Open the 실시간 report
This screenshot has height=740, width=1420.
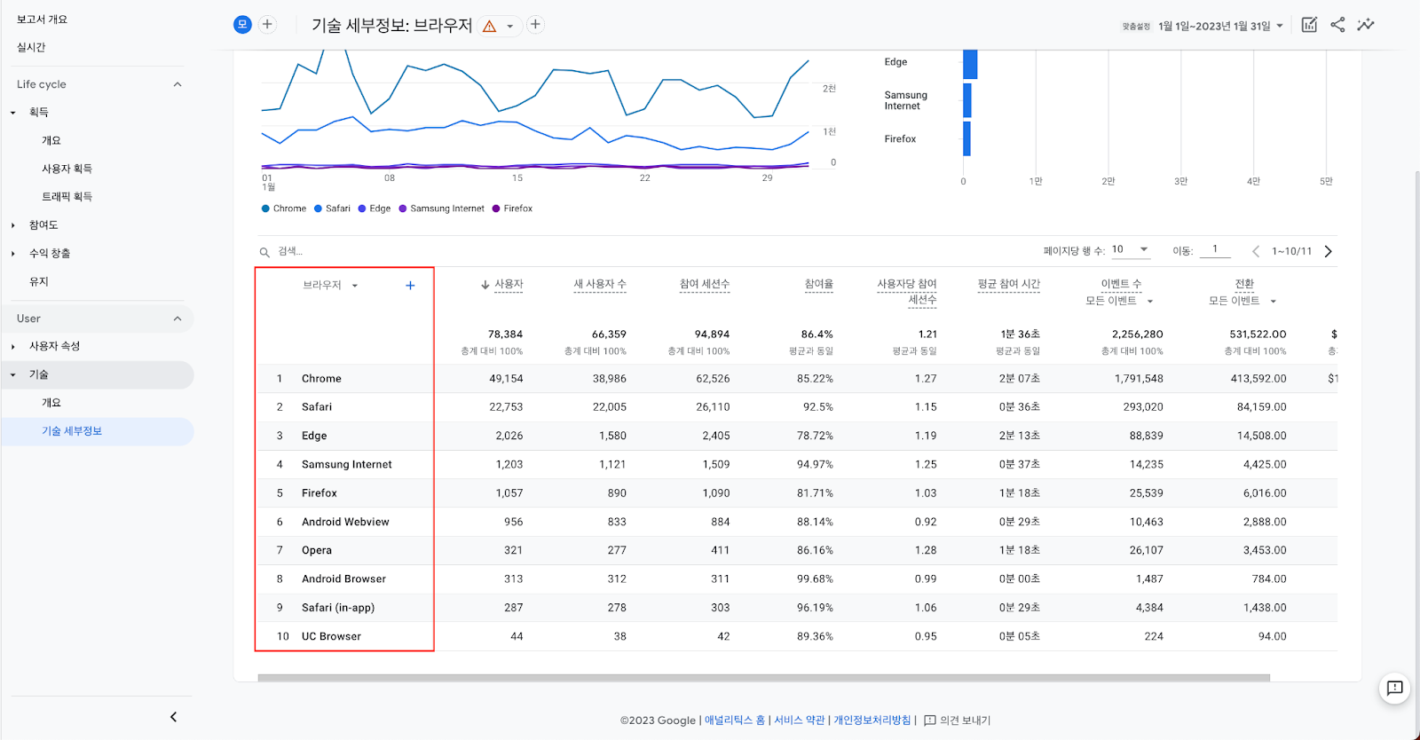click(31, 48)
